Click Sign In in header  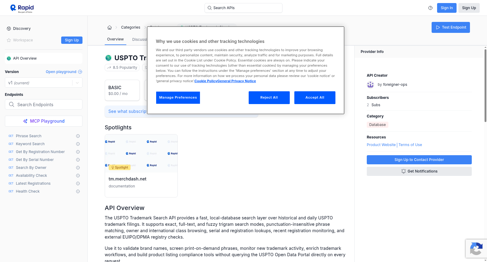tap(447, 8)
